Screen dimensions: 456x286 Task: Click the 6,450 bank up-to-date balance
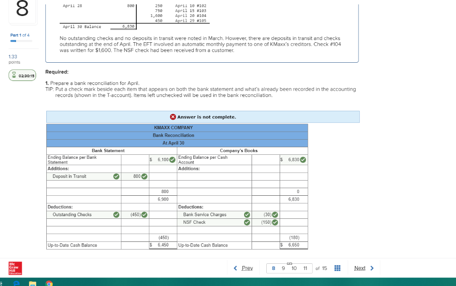pos(163,245)
